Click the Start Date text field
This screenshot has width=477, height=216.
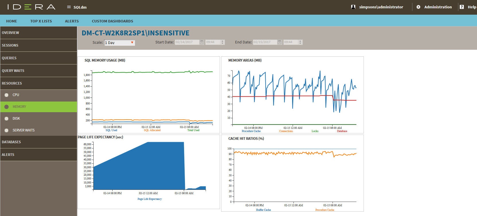click(187, 42)
